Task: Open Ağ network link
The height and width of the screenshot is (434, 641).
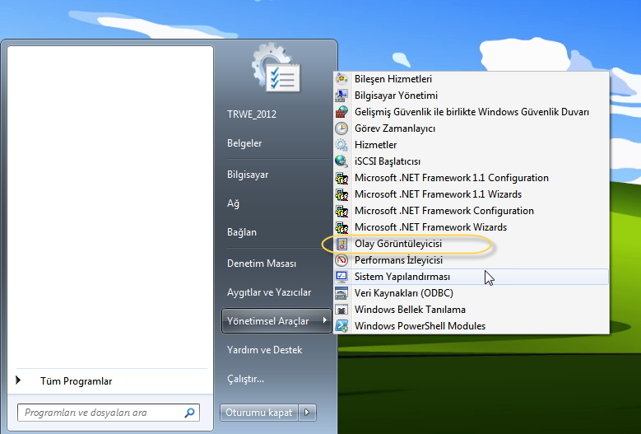Action: (x=233, y=203)
